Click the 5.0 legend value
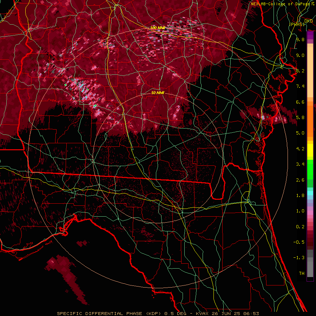The image size is (316, 316). pos(300,133)
